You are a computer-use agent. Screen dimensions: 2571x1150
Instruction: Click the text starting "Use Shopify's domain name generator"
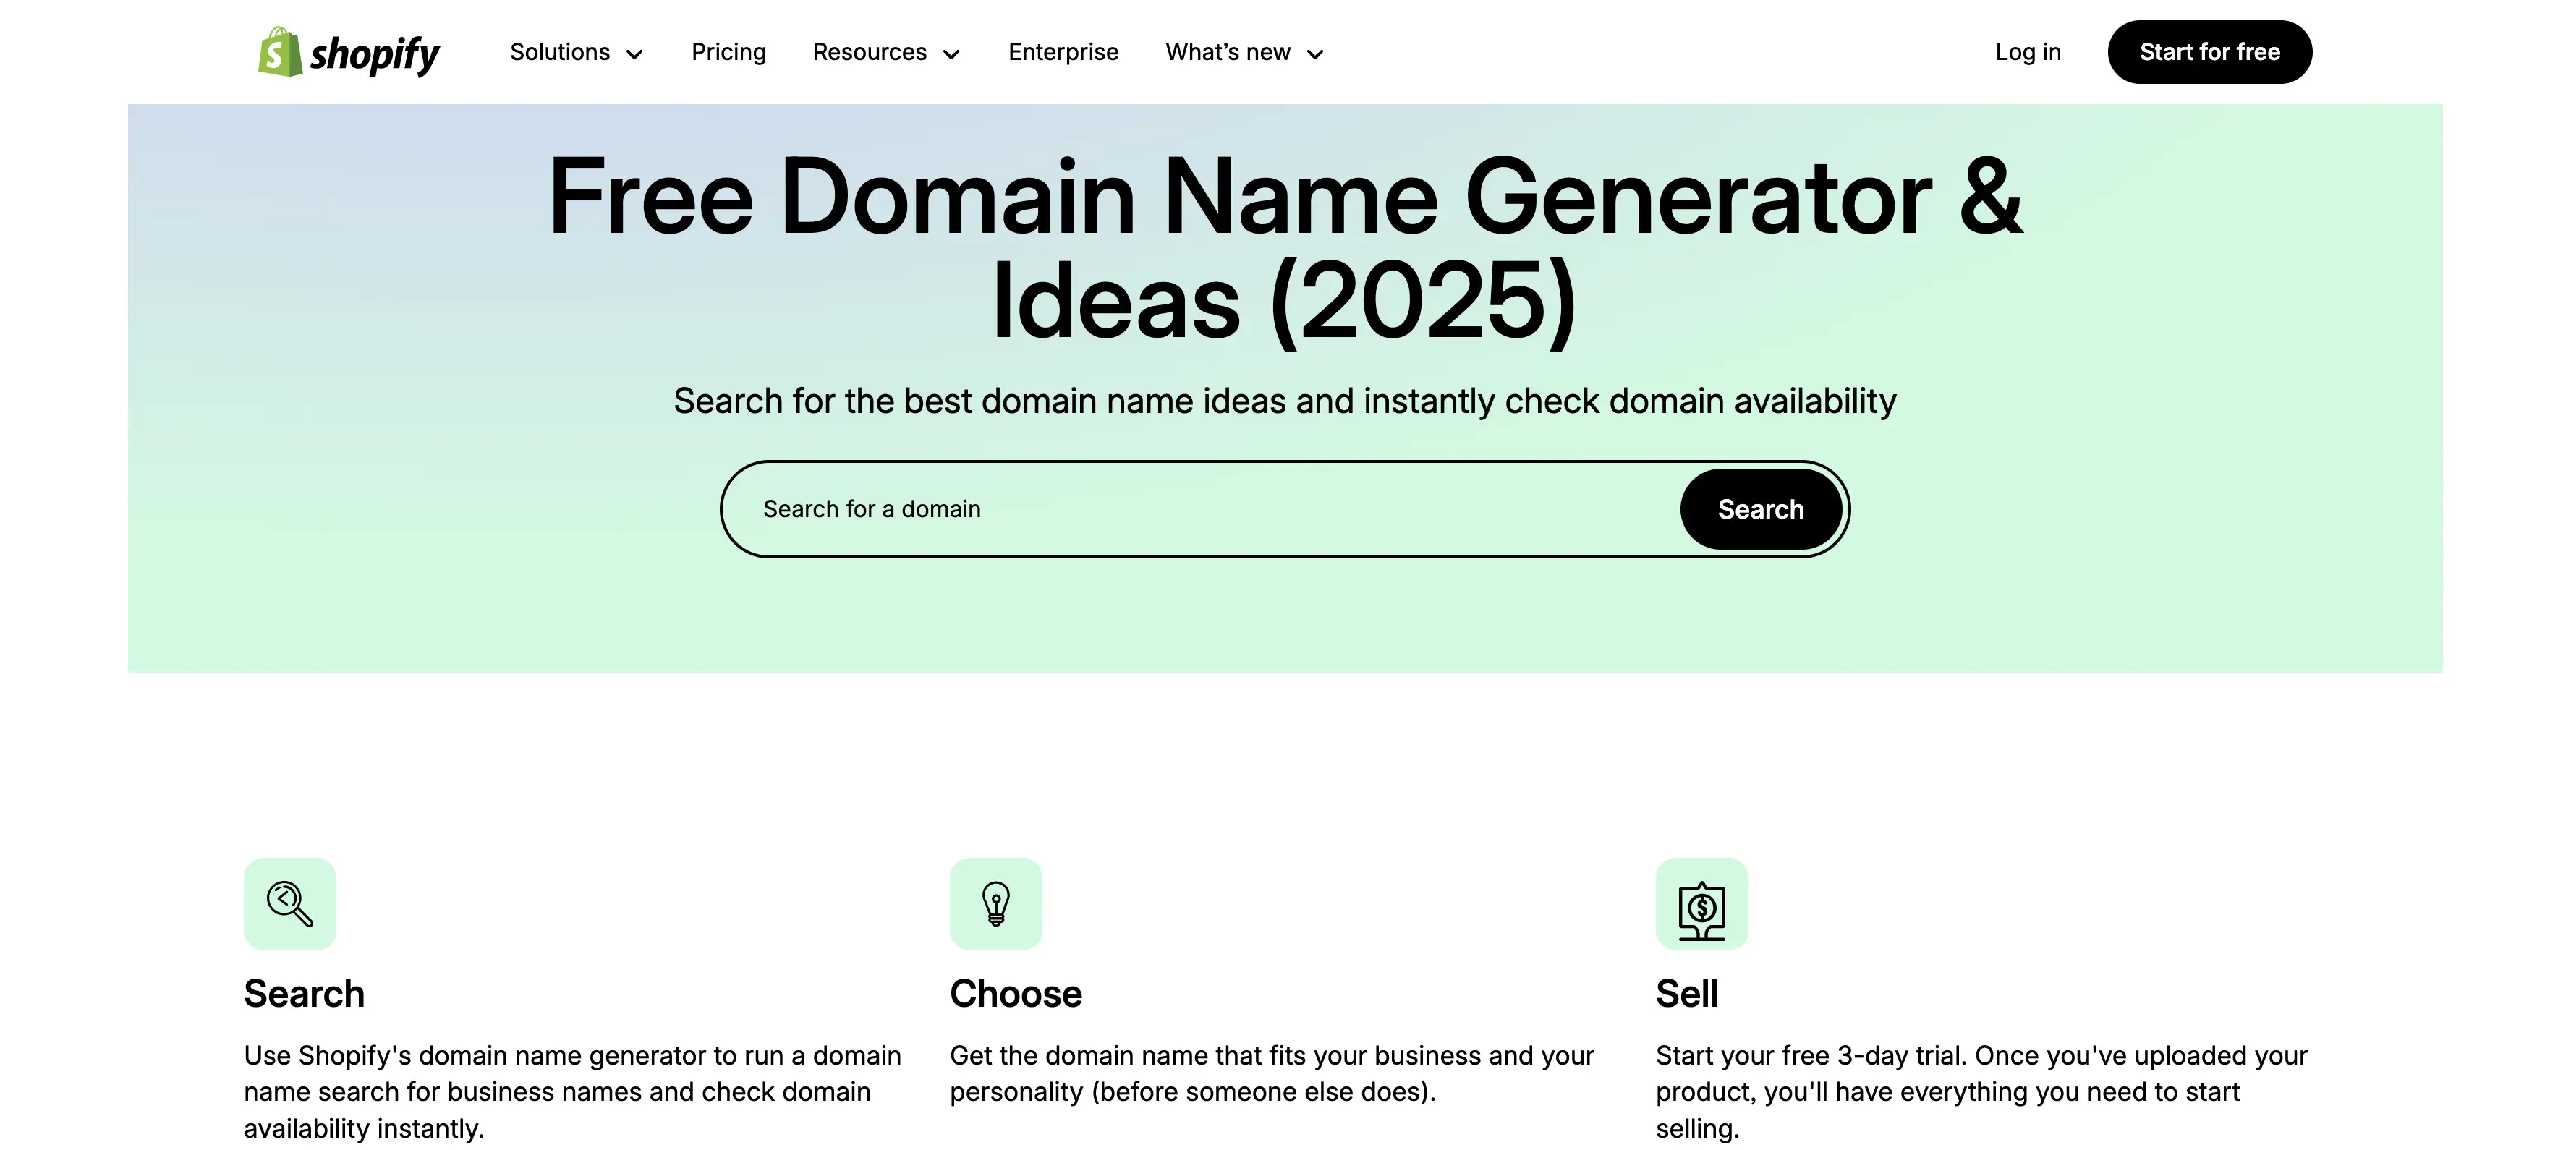(573, 1092)
